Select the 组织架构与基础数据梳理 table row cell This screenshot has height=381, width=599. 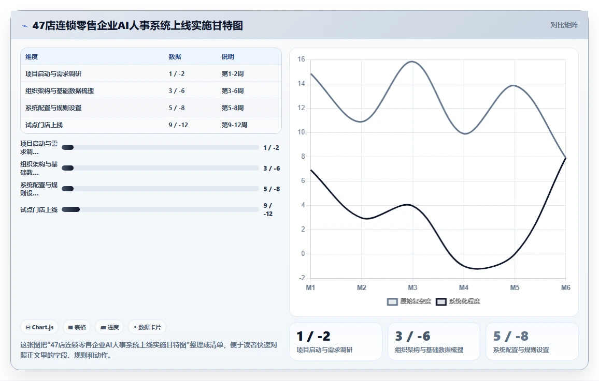click(x=60, y=91)
